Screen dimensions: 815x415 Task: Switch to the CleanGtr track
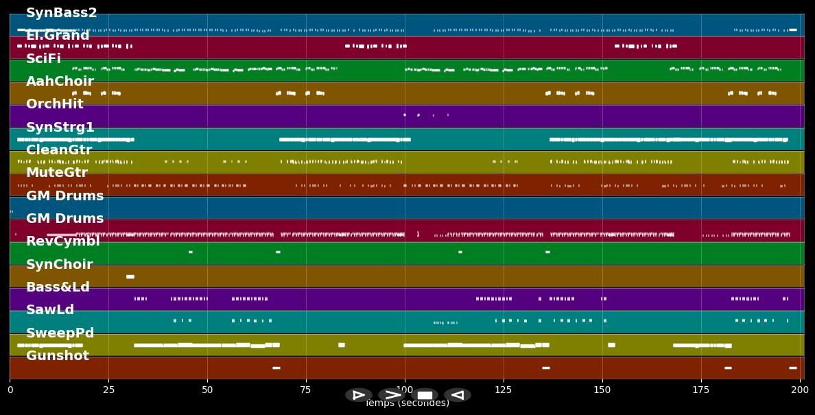pos(60,150)
